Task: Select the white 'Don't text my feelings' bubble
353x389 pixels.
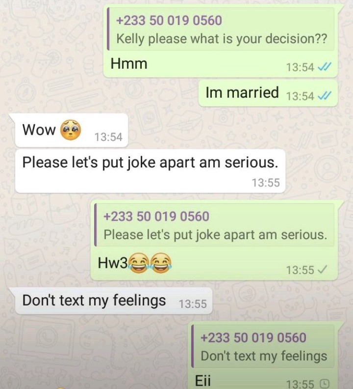Action: point(114,301)
